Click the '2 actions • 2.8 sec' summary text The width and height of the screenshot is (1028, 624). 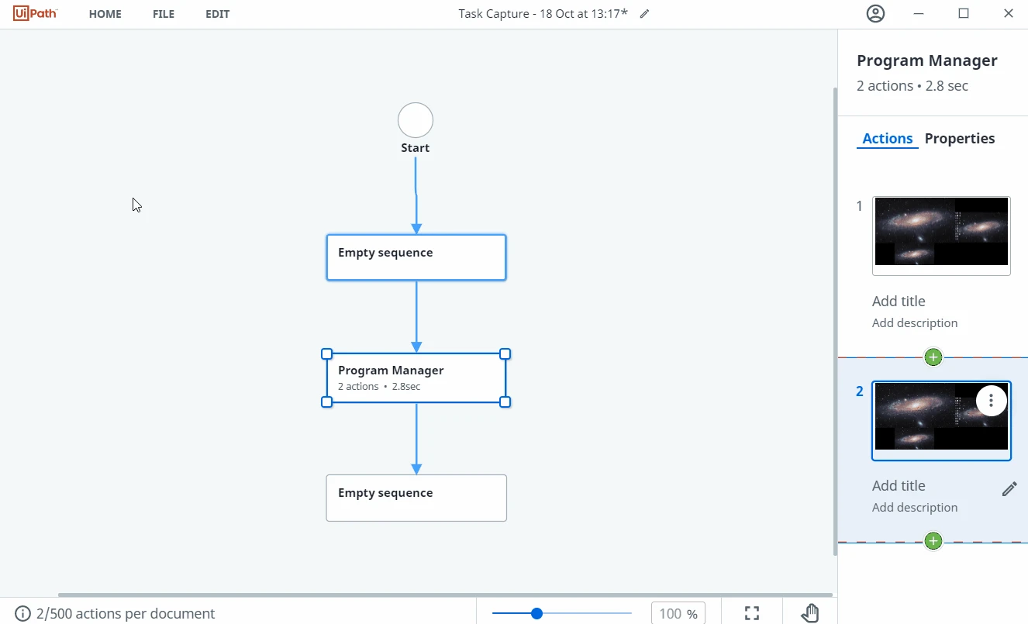point(912,86)
